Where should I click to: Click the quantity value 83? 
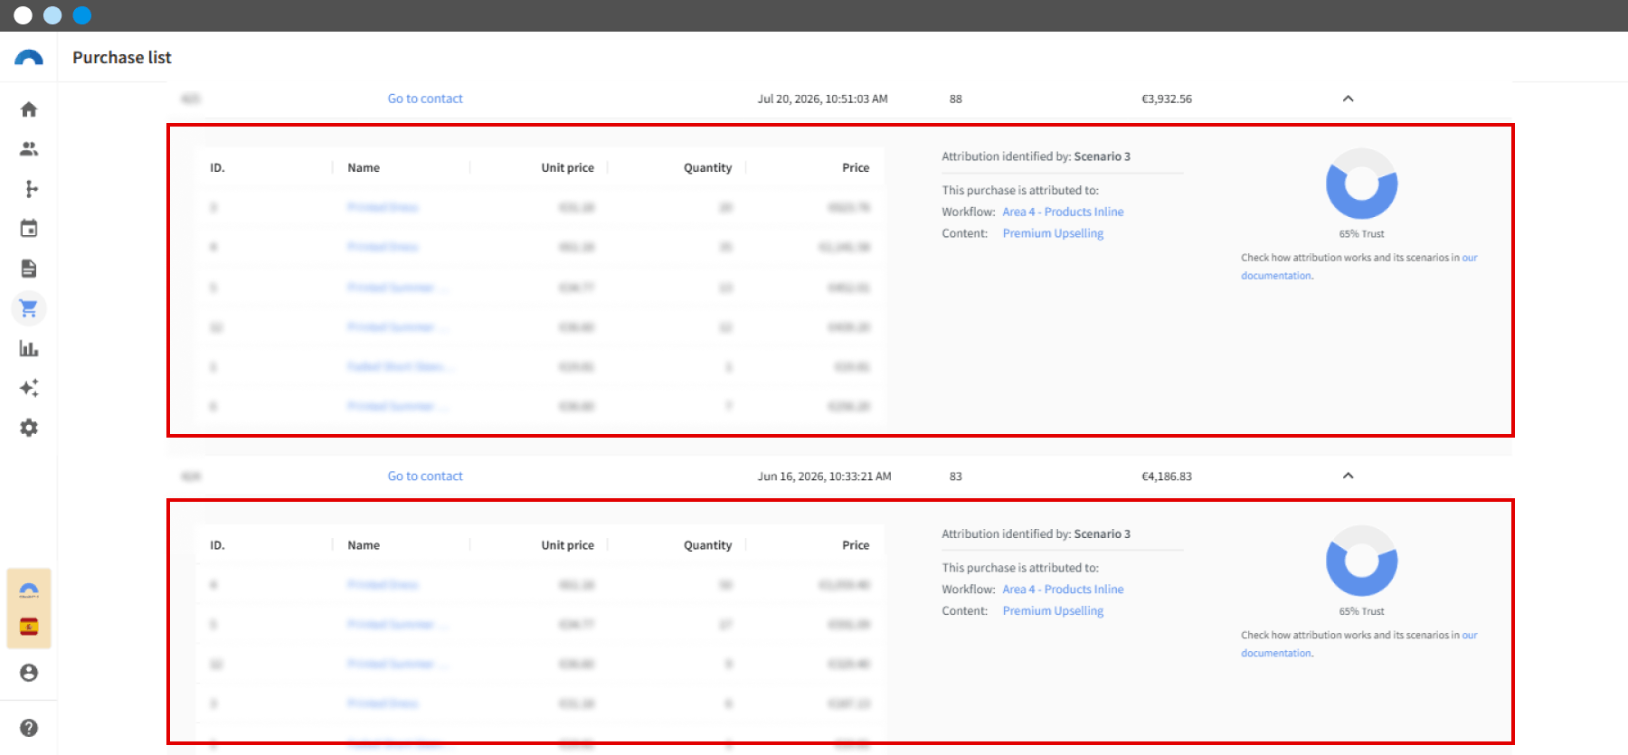click(956, 476)
